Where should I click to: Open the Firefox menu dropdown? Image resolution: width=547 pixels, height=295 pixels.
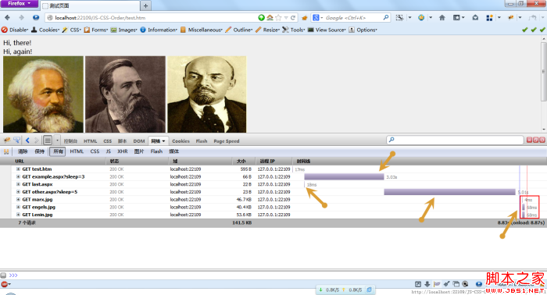(19, 3)
